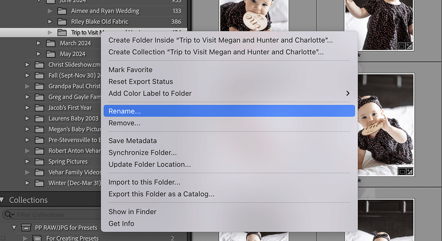
Task: Click the Trip to Visit folder icon
Action: [x=62, y=33]
